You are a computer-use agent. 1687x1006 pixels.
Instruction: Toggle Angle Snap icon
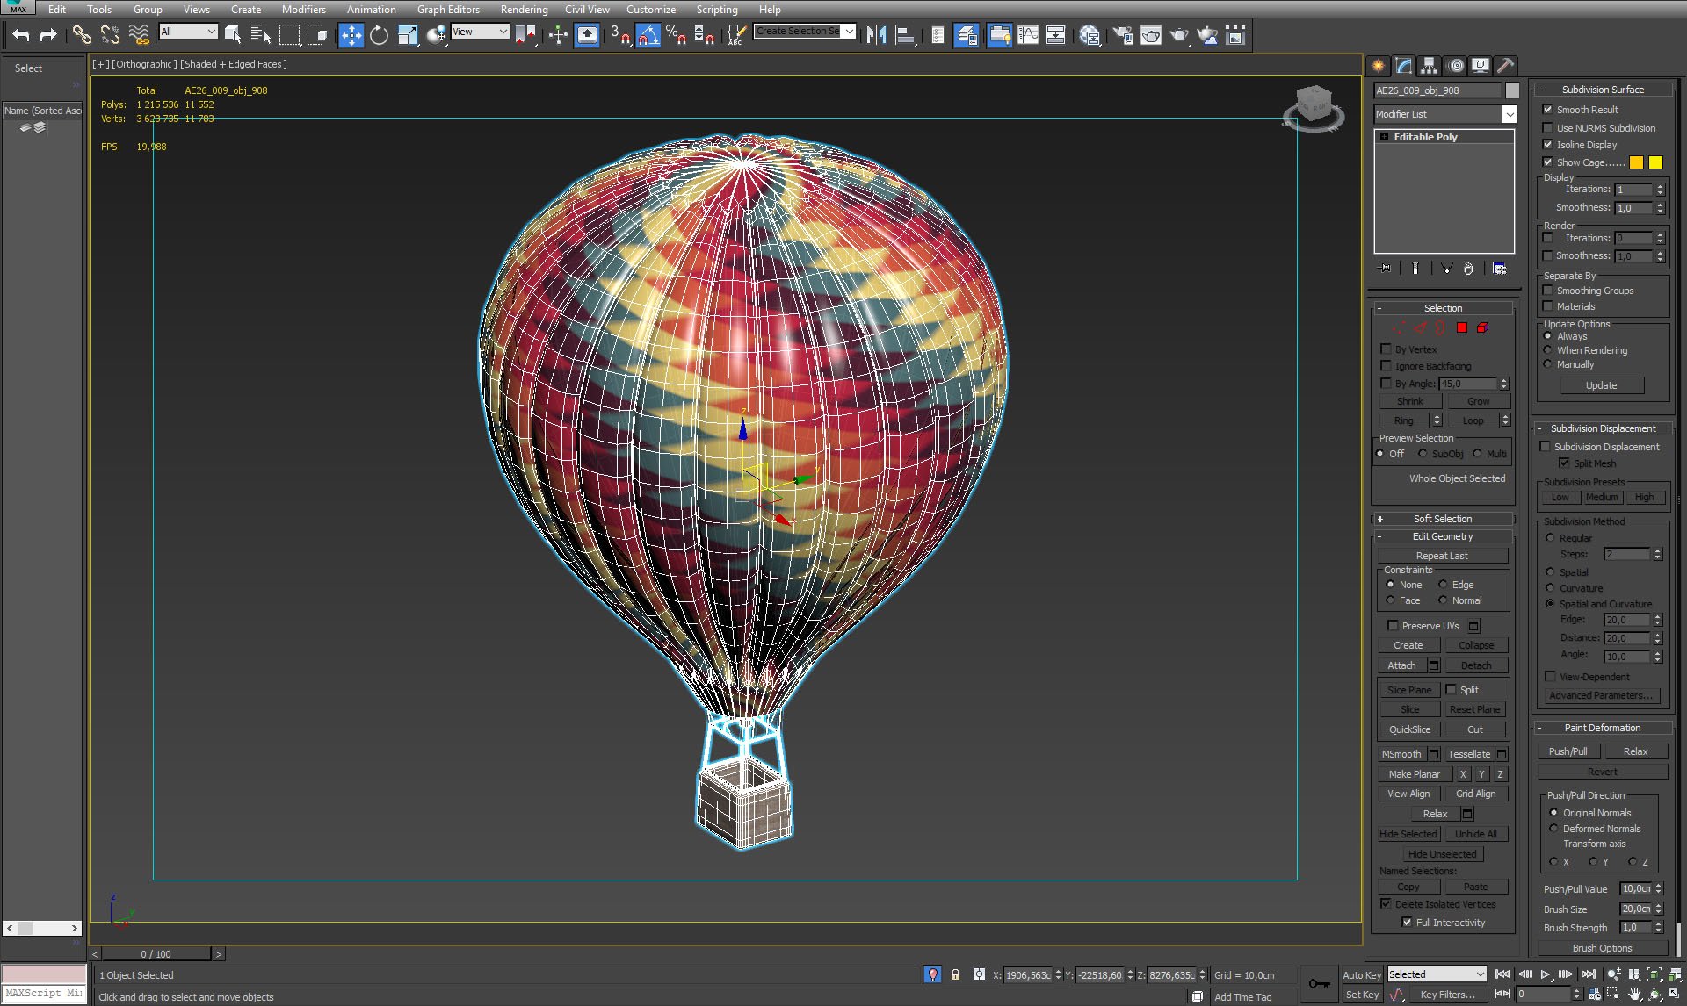(648, 35)
